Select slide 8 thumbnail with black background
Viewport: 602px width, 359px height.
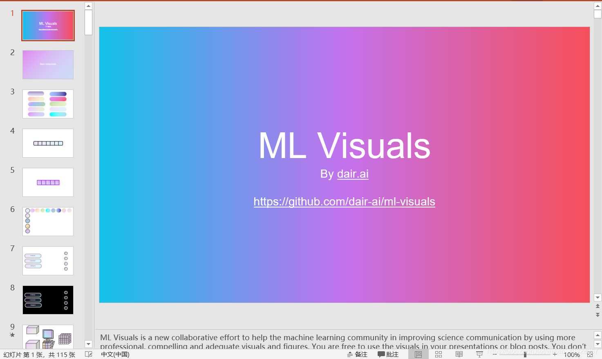pyautogui.click(x=48, y=300)
